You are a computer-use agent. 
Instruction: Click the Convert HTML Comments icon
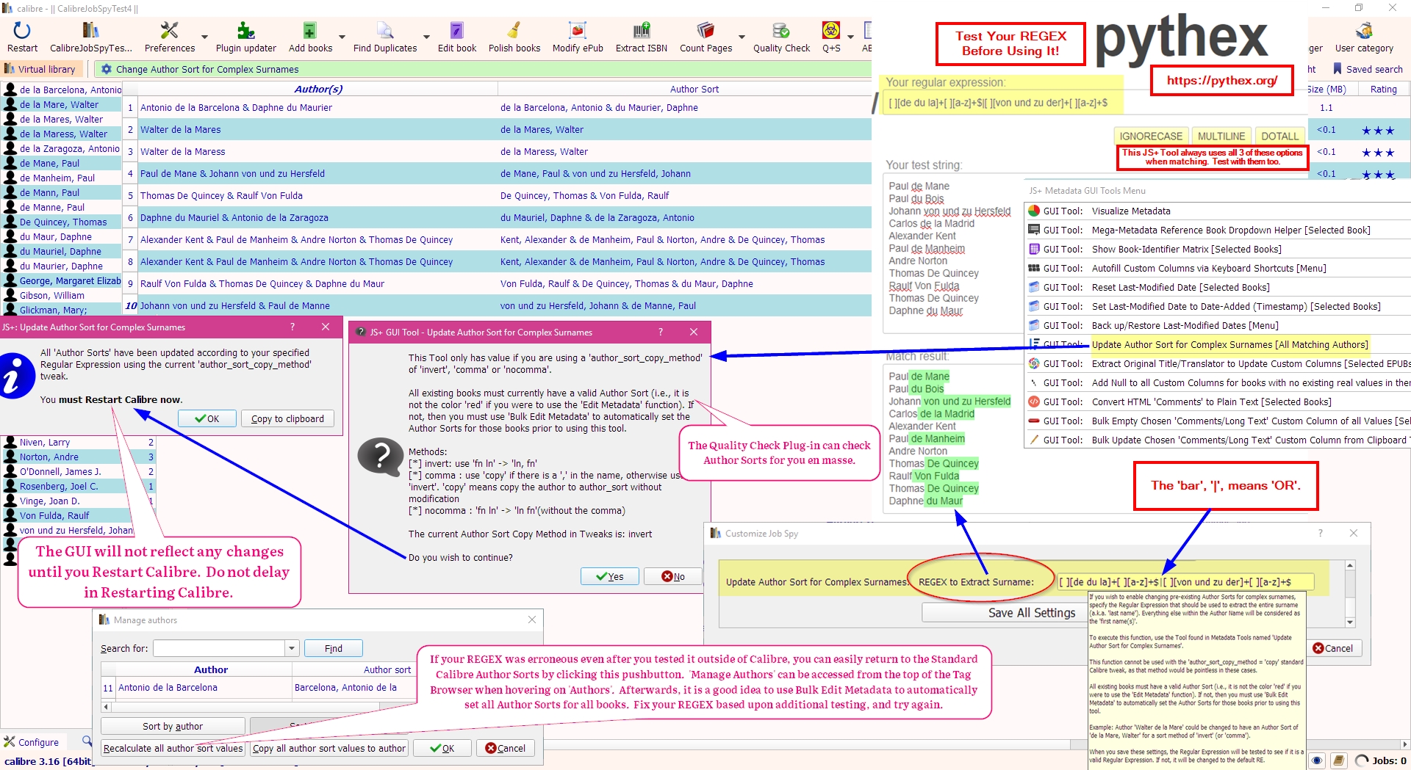(x=1034, y=402)
